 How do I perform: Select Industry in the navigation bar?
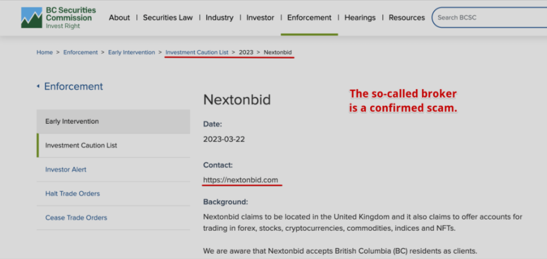pyautogui.click(x=220, y=18)
